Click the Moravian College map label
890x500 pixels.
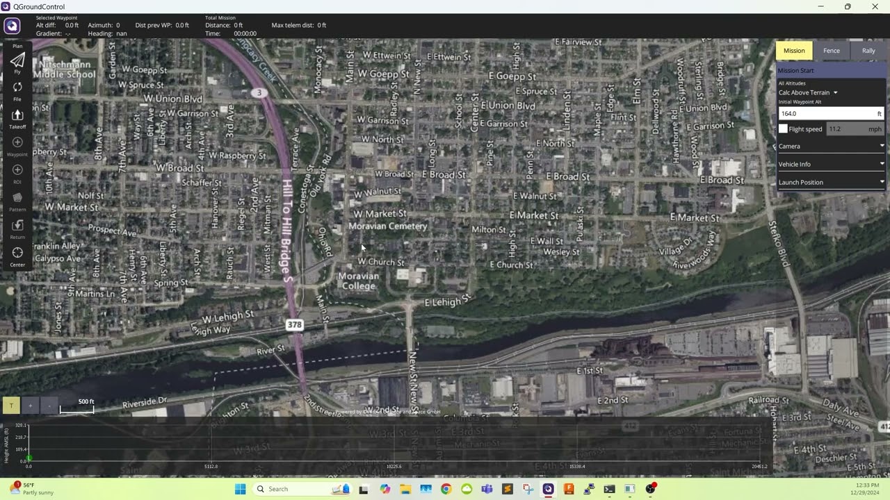[359, 281]
